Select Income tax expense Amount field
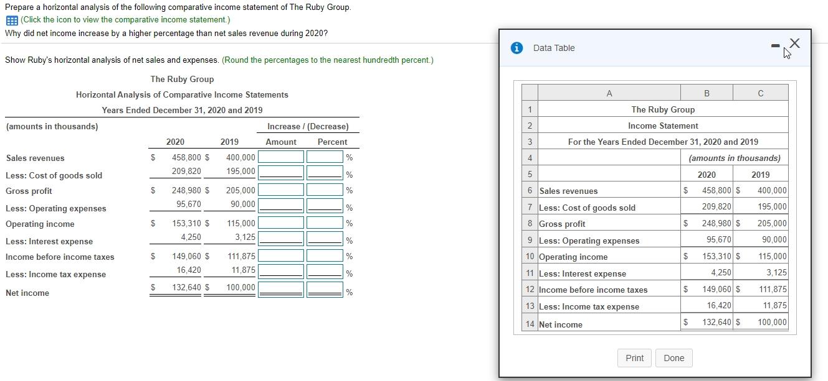The width and height of the screenshot is (828, 381). click(281, 271)
